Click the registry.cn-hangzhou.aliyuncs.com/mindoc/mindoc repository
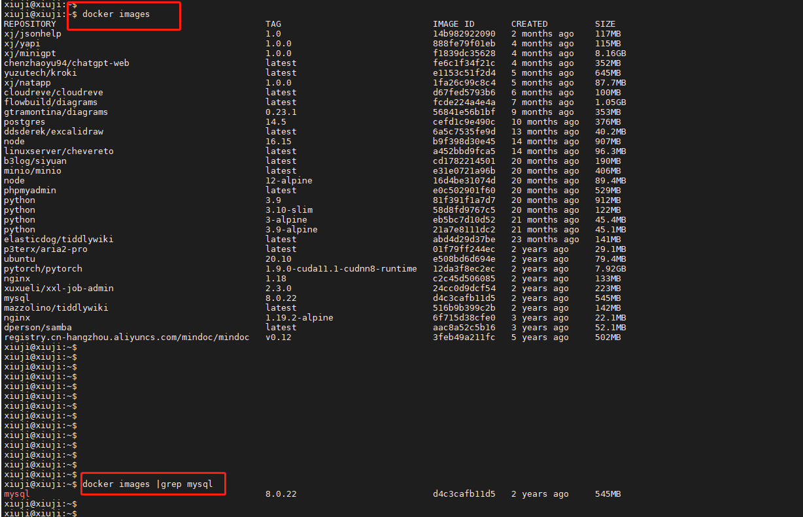 coord(127,337)
